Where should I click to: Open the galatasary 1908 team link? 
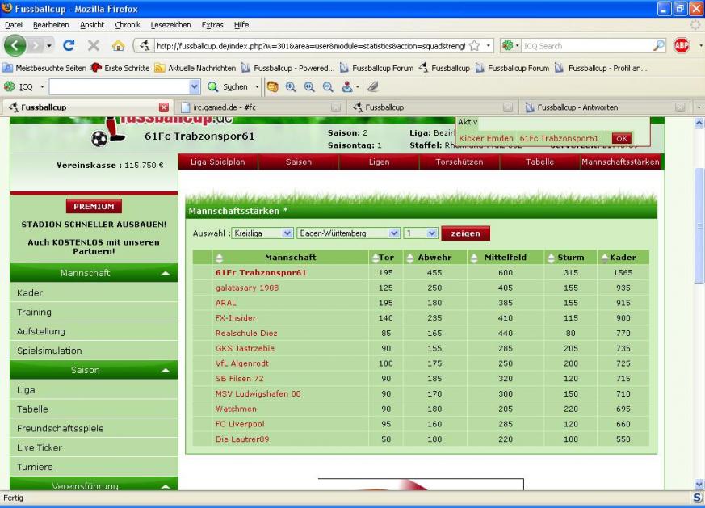(x=246, y=288)
